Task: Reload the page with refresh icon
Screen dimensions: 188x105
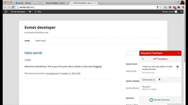Action: coord(13,7)
